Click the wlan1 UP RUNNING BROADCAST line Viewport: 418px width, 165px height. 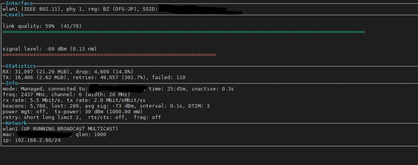pos(60,129)
